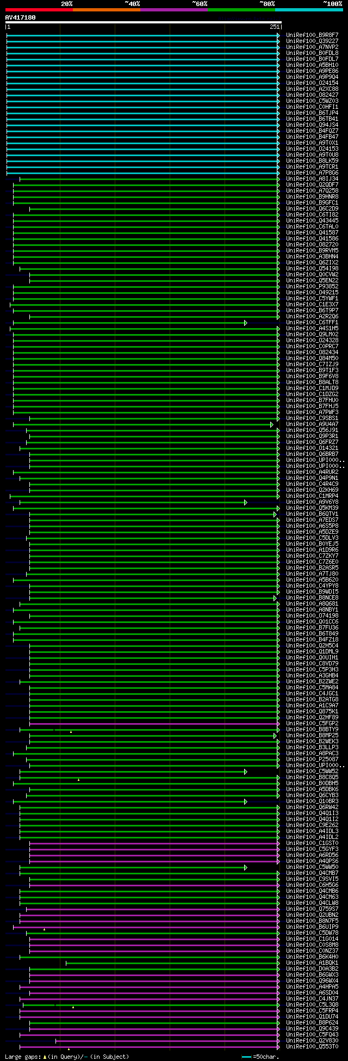Viewport: 348px width, 1061px height.
Task: Click the arrowhead ending the B8NCE8 alignment
Action: coord(275,598)
